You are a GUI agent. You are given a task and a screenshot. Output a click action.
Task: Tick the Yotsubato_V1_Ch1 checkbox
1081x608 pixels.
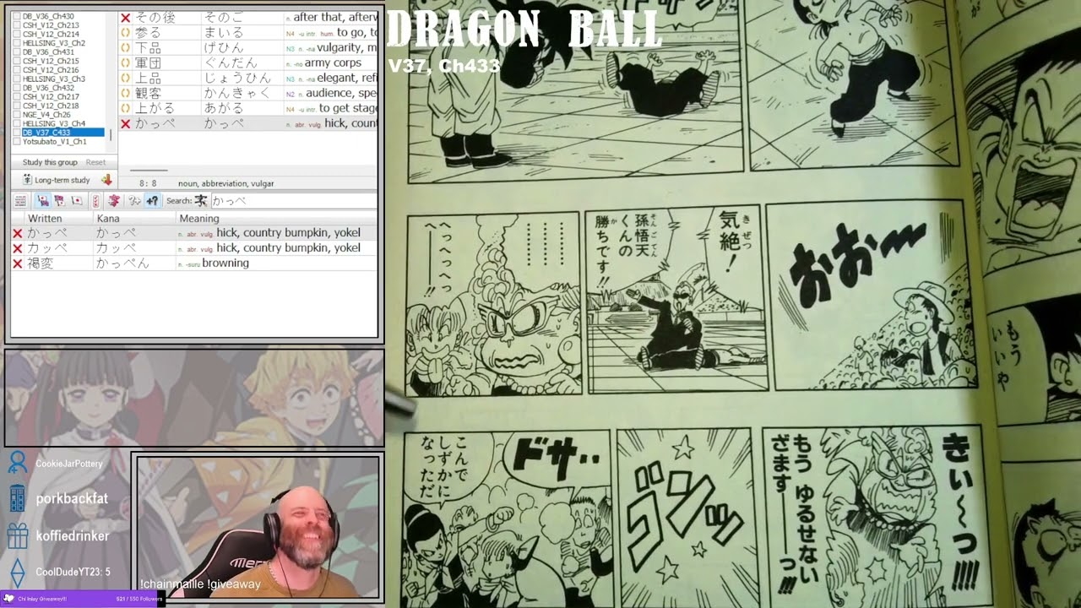point(17,141)
